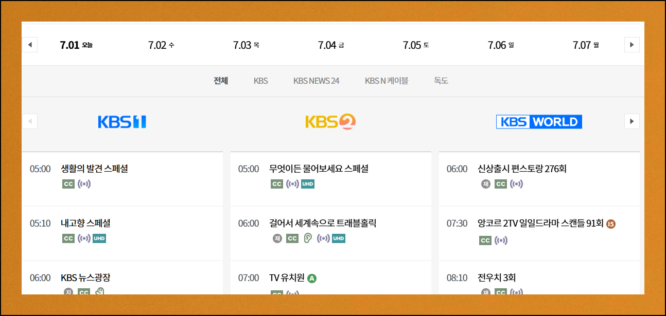Click the KBS WORLD channel logo
The height and width of the screenshot is (316, 666).
pos(539,122)
